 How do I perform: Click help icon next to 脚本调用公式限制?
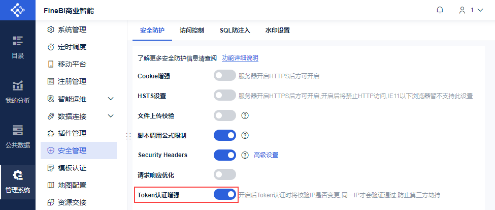245,135
